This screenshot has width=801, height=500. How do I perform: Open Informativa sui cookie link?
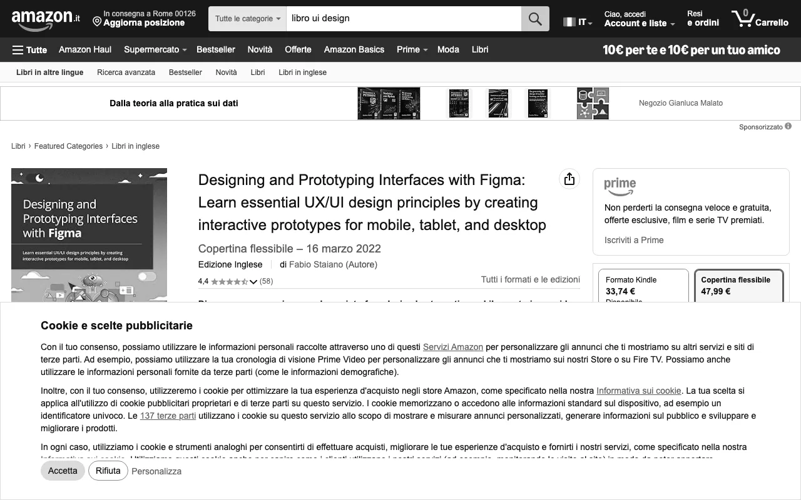[638, 391]
